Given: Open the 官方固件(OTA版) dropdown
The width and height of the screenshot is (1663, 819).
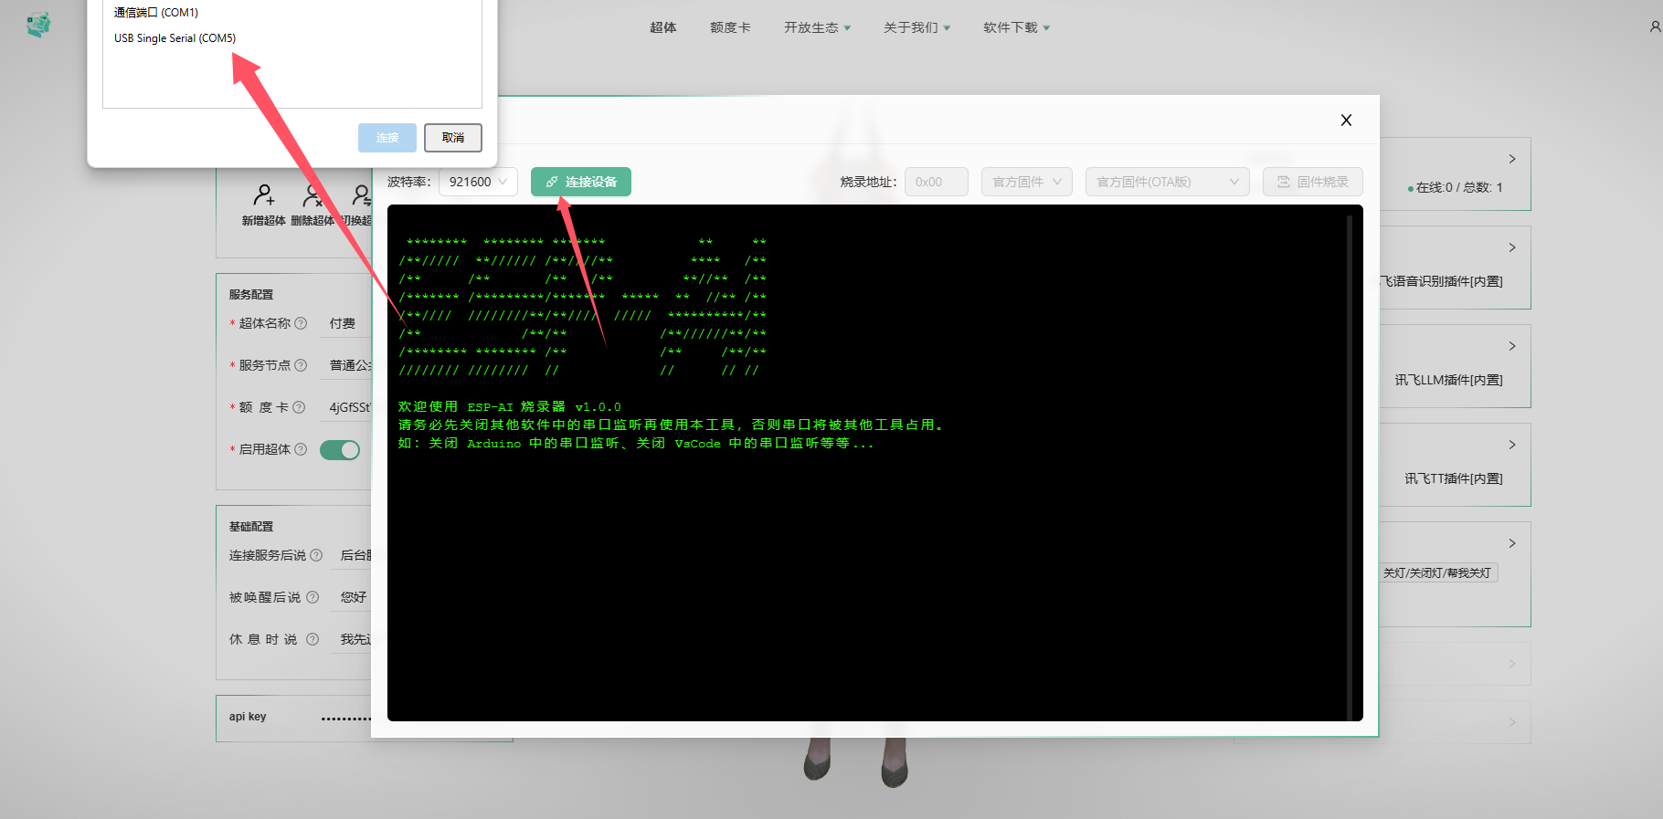Looking at the screenshot, I should pyautogui.click(x=1167, y=182).
